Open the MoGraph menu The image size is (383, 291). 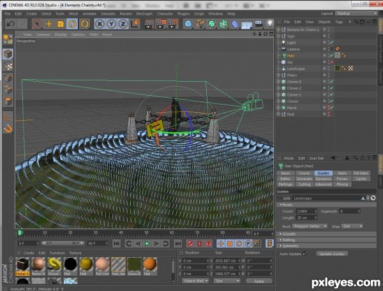coord(144,13)
